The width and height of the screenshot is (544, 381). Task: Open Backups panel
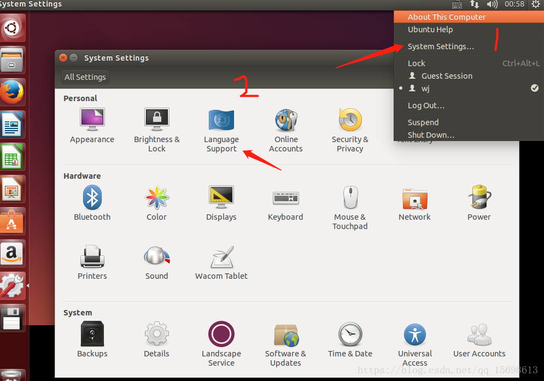click(92, 339)
